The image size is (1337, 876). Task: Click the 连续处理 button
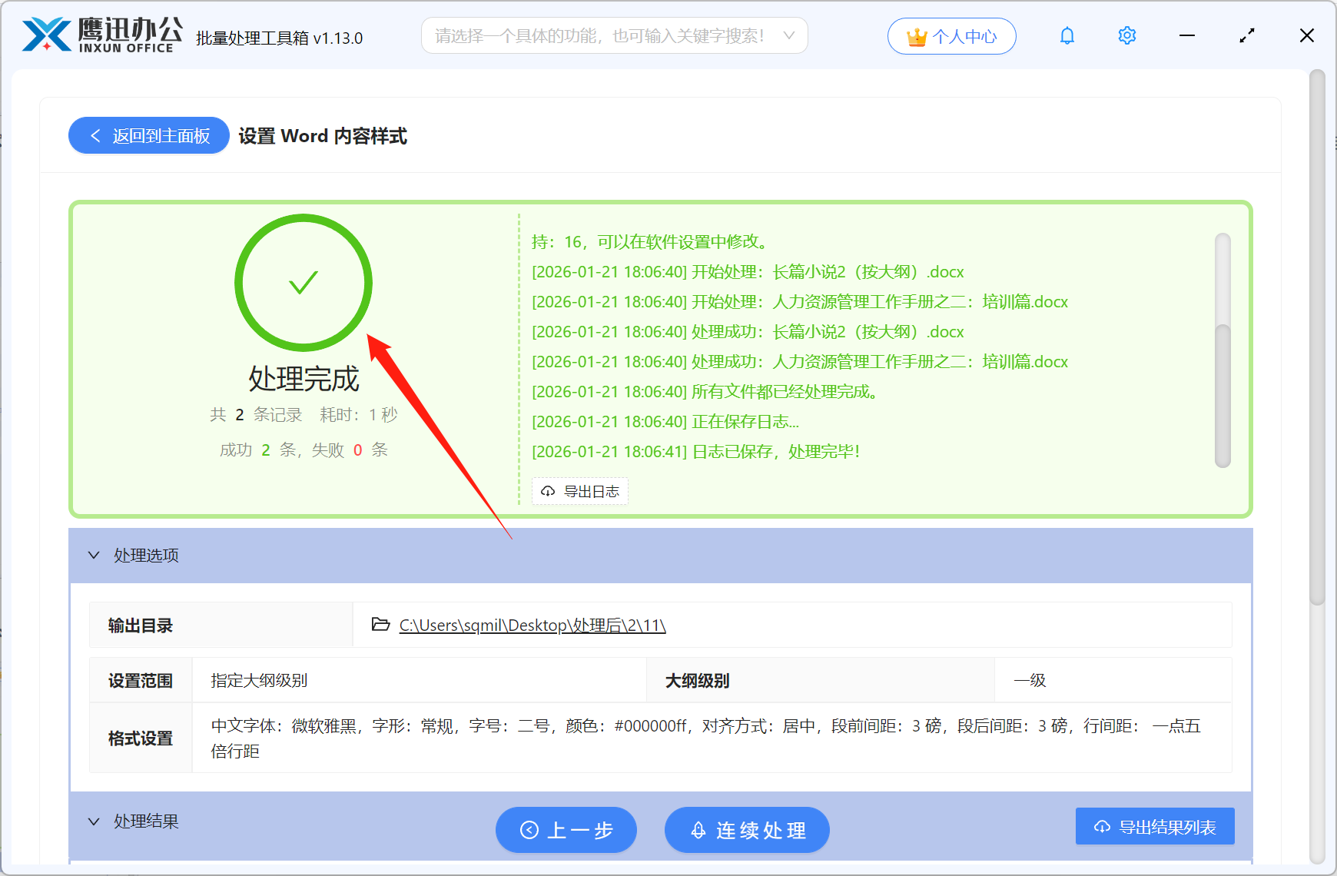(746, 830)
